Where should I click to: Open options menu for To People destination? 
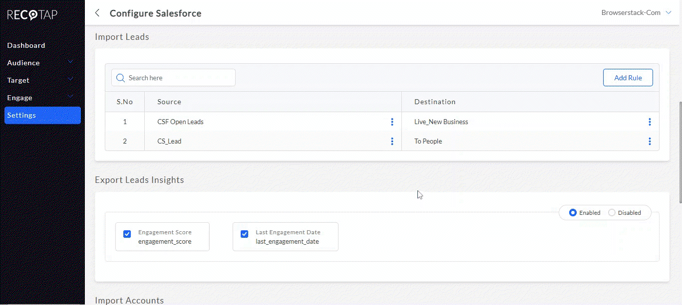pos(650,141)
